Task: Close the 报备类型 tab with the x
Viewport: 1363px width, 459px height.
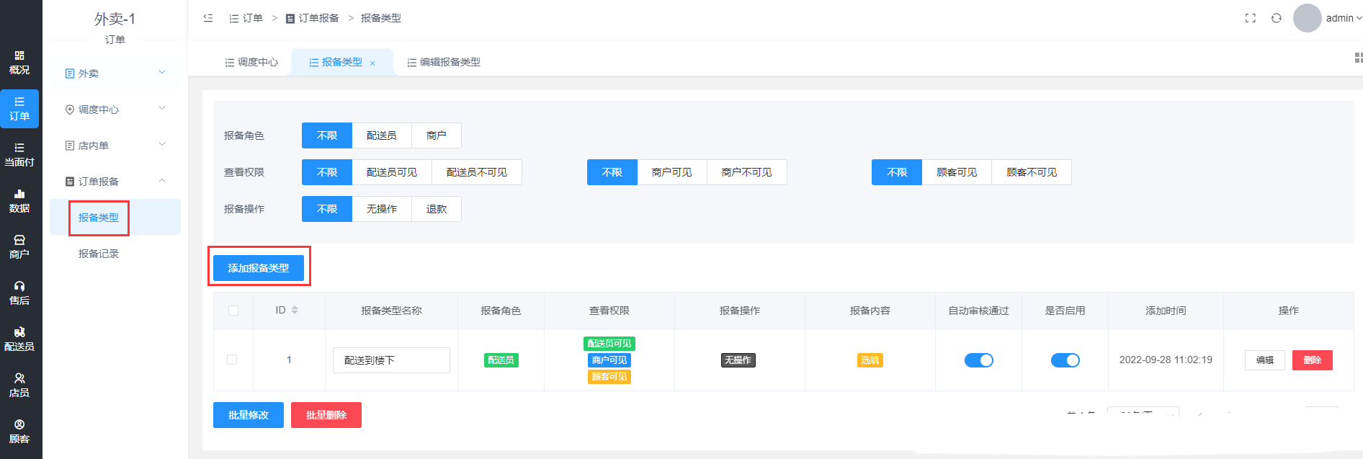Action: (372, 63)
